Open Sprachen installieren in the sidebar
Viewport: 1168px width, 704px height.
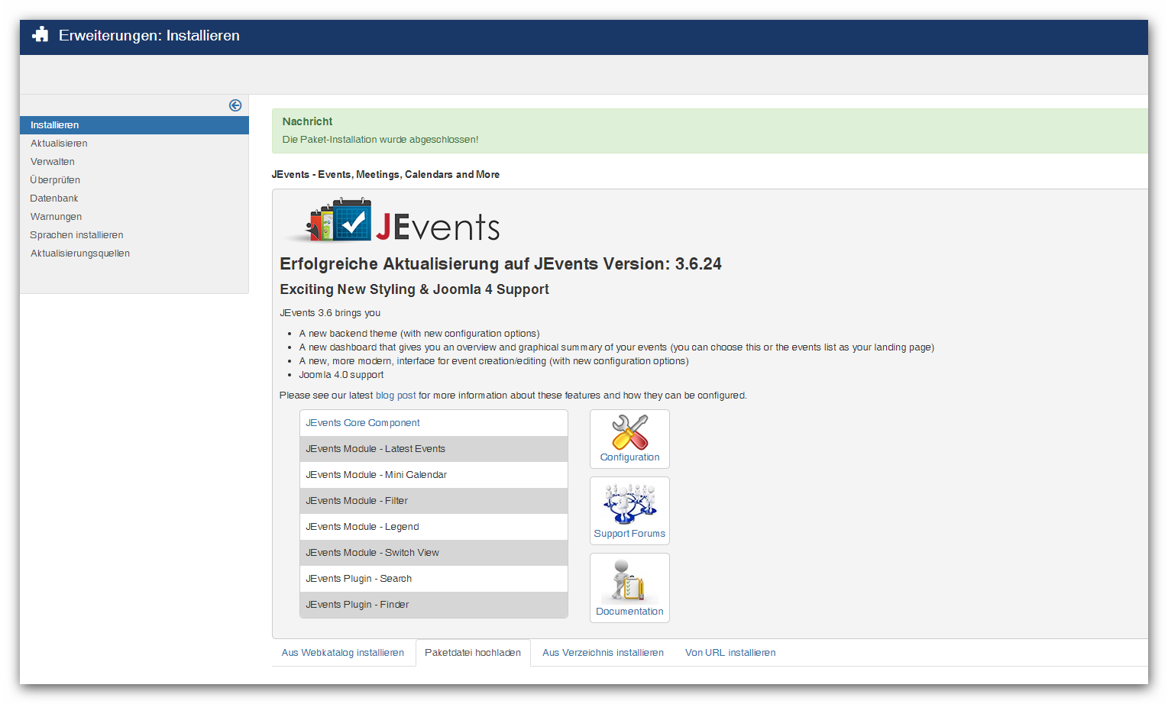(x=76, y=235)
